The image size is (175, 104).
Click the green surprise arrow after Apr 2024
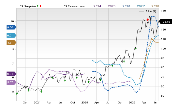click(x=52, y=78)
